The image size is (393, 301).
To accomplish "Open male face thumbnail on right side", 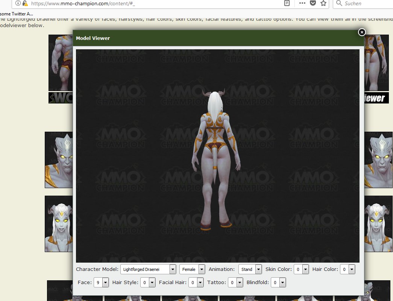I will point(378,160).
